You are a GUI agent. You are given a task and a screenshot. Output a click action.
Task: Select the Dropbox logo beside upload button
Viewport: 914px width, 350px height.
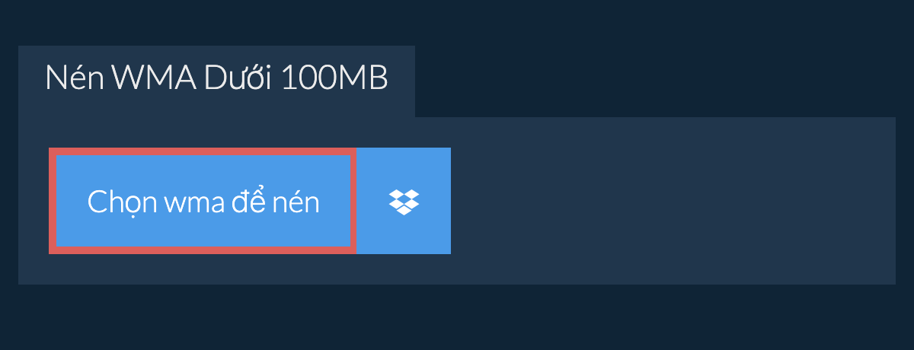point(404,201)
